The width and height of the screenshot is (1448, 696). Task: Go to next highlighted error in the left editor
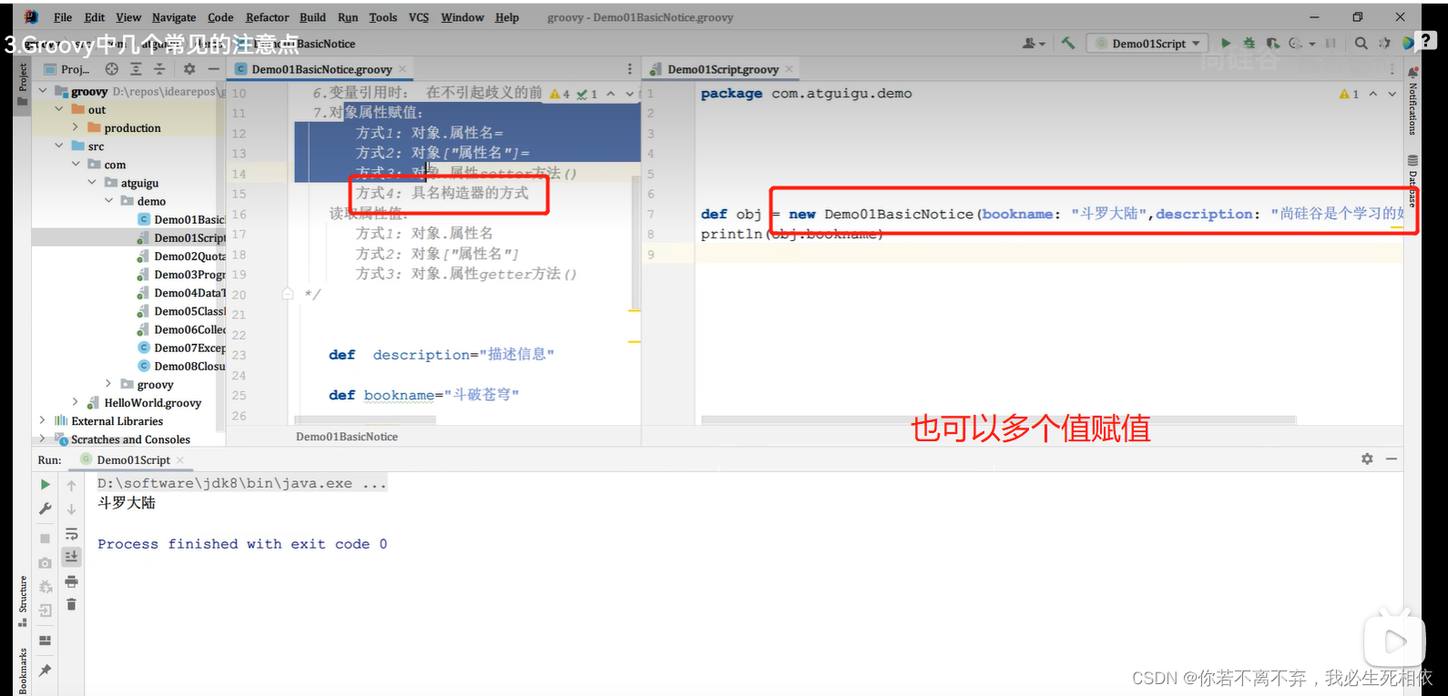click(x=629, y=94)
